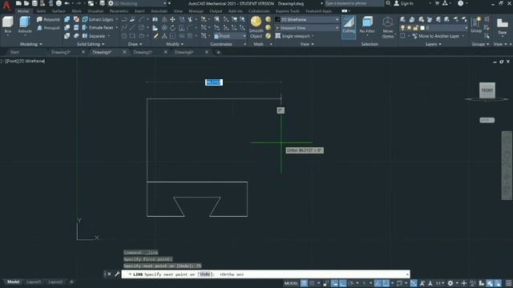Open the 2D Wireframe visual style dropdown

click(307, 19)
